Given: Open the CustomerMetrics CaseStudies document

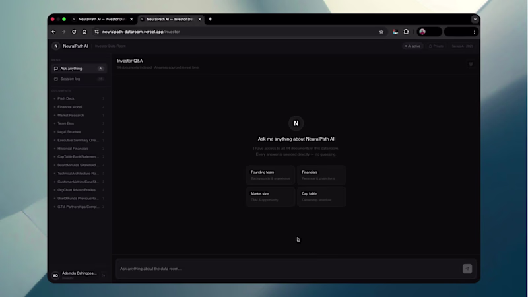Looking at the screenshot, I should click(79, 181).
